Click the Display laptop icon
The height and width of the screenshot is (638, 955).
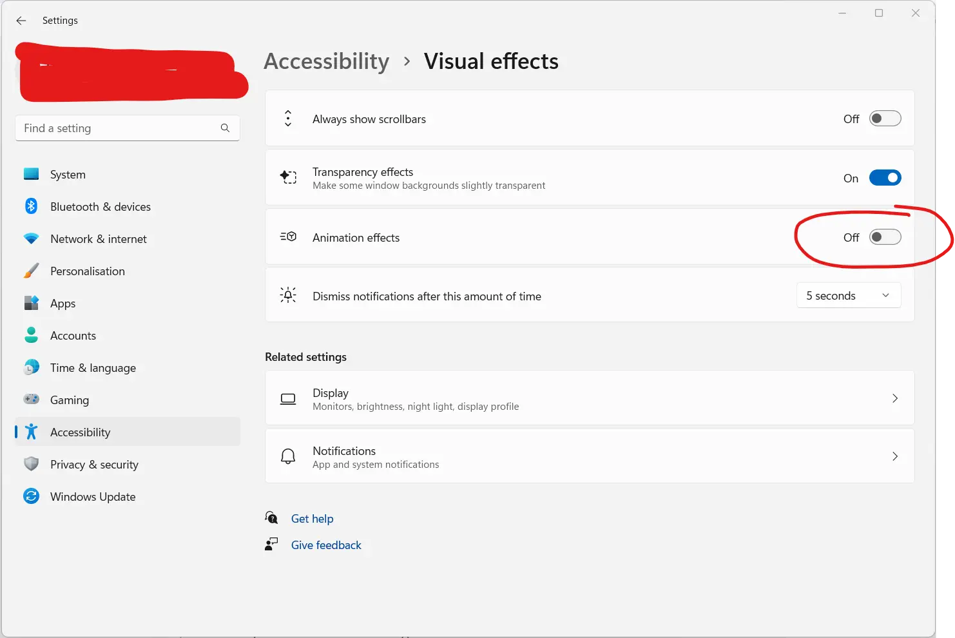click(x=288, y=399)
